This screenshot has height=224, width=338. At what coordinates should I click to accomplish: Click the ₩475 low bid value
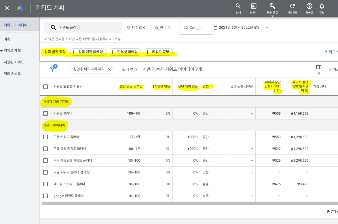[x=276, y=184]
